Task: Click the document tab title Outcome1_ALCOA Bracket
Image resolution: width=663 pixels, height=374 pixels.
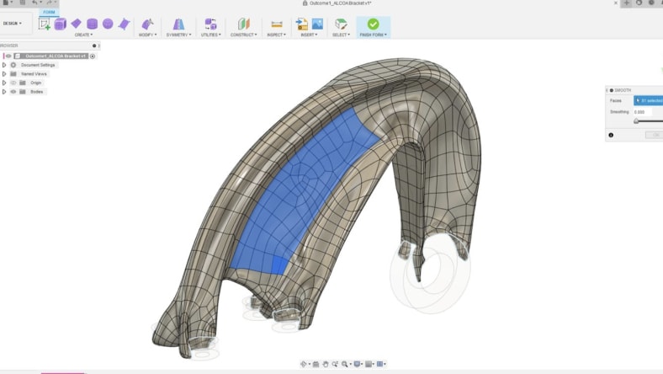Action: (340, 3)
